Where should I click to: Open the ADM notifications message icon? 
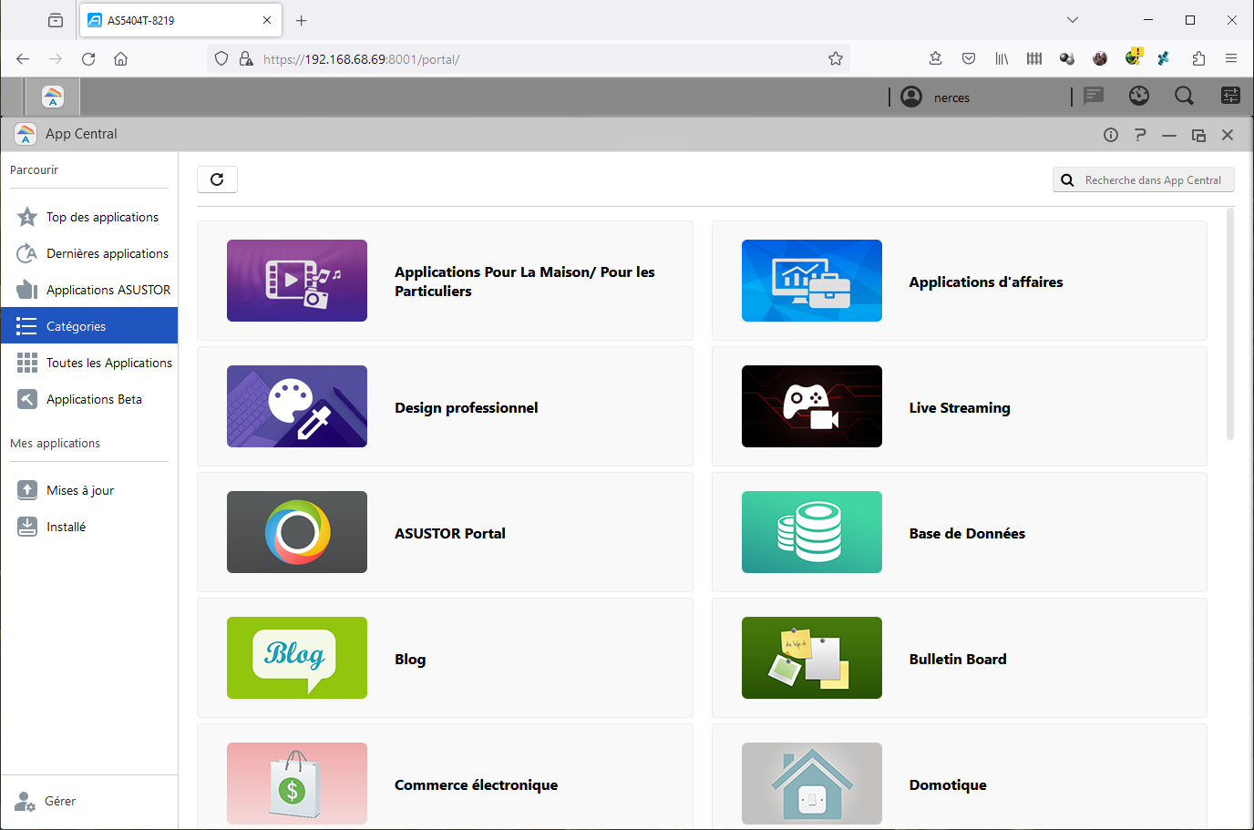1094,96
